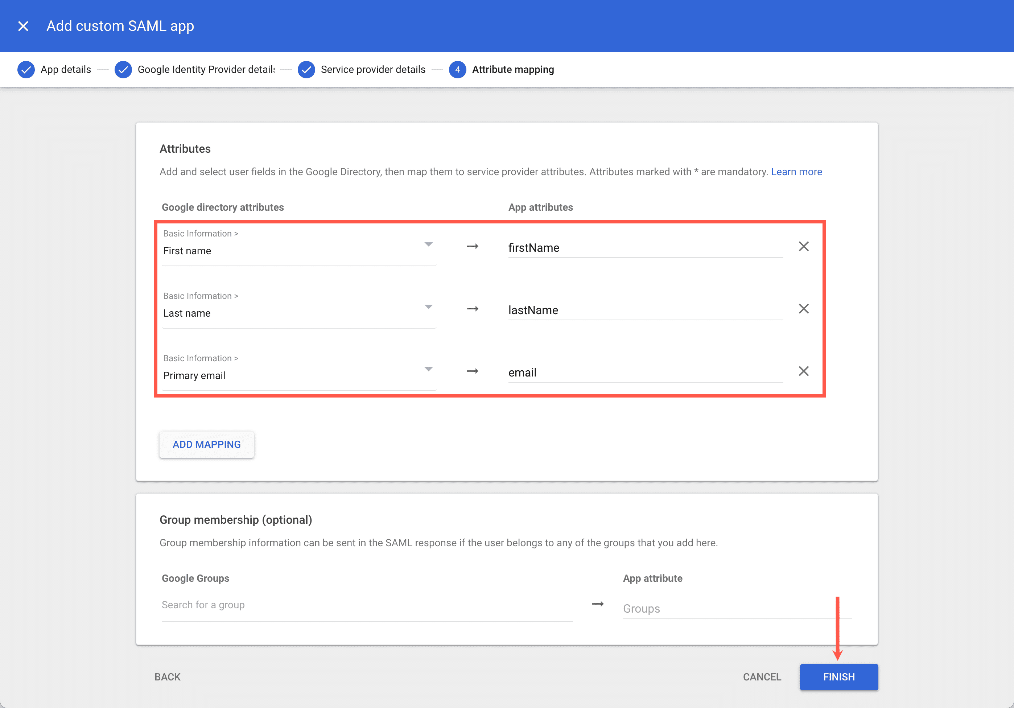The width and height of the screenshot is (1014, 708).
Task: Select the Attribute mapping step label
Action: 512,69
